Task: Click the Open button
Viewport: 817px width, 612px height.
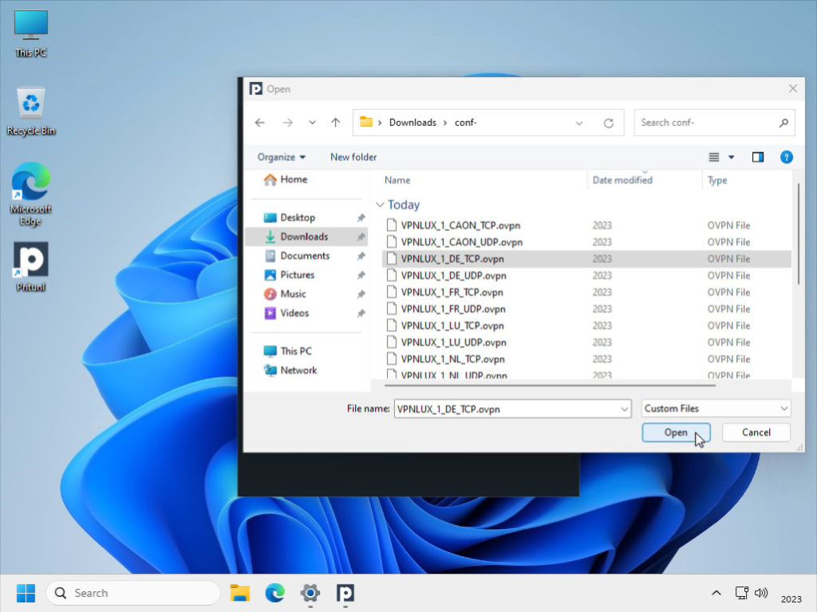Action: 675,432
